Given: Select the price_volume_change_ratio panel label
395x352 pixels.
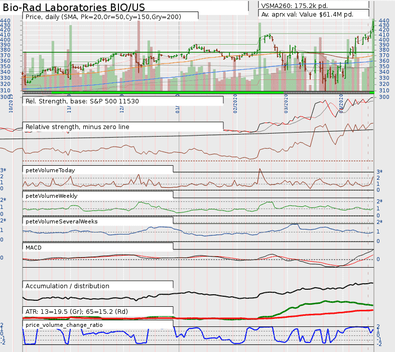Looking at the screenshot, I should click(x=64, y=325).
